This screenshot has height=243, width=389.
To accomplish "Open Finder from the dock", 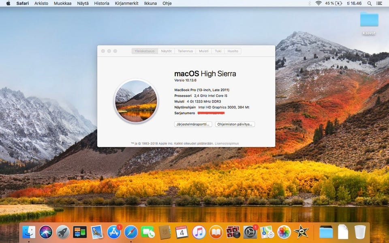I will [x=29, y=232].
